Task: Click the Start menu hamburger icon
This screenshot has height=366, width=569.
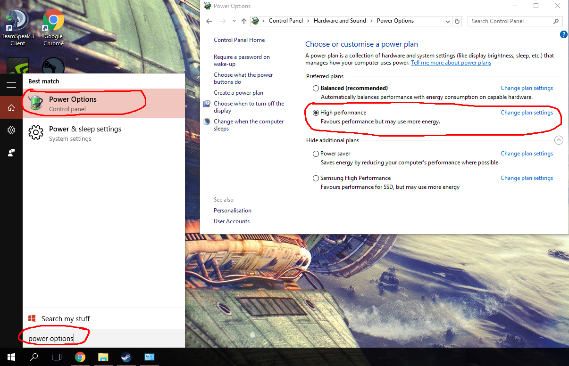Action: [11, 85]
